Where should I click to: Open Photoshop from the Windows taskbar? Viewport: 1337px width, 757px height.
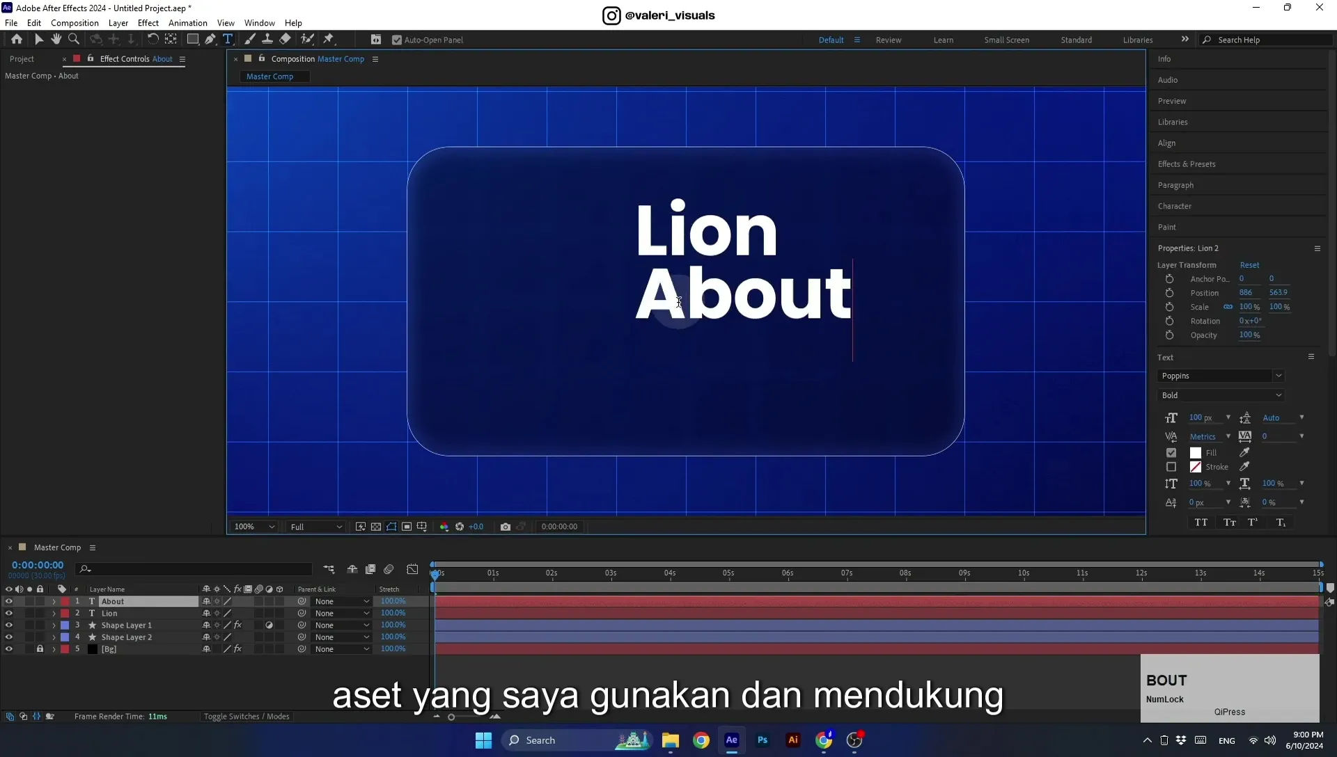(763, 740)
